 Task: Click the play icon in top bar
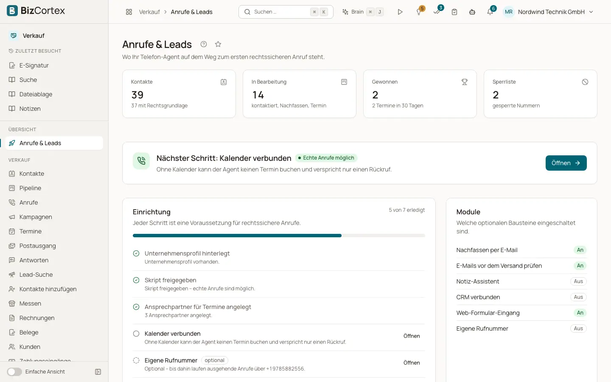tap(400, 12)
